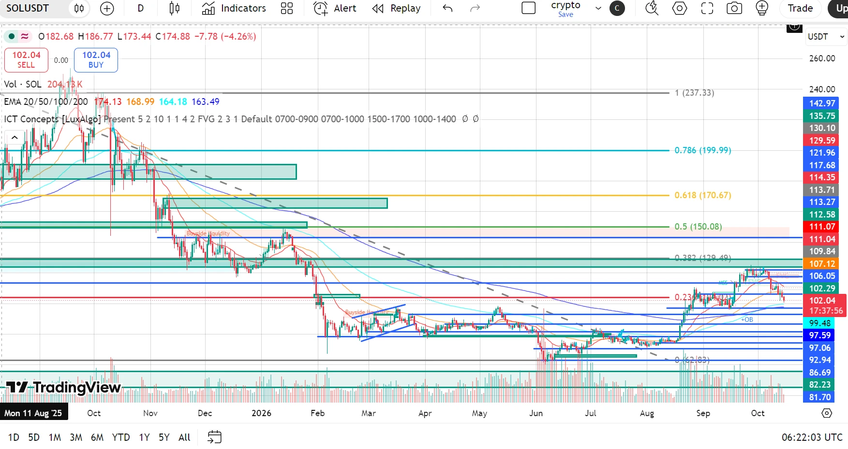
Task: Open the Indicators dialog
Action: pos(234,8)
